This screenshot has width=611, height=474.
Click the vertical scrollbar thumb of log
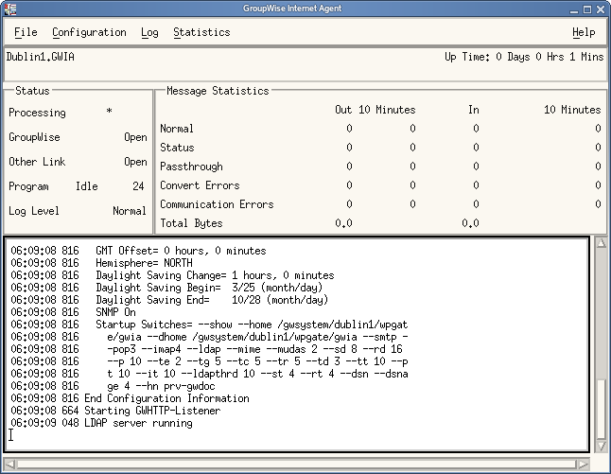[600, 408]
